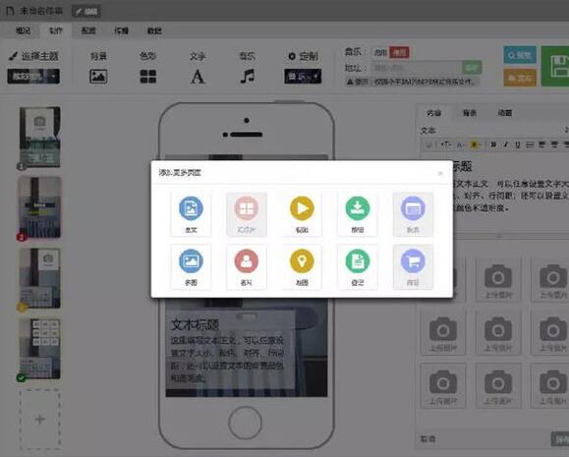The width and height of the screenshot is (569, 457).
Task: Select the second page thumbnail in sidebar
Action: [40, 207]
